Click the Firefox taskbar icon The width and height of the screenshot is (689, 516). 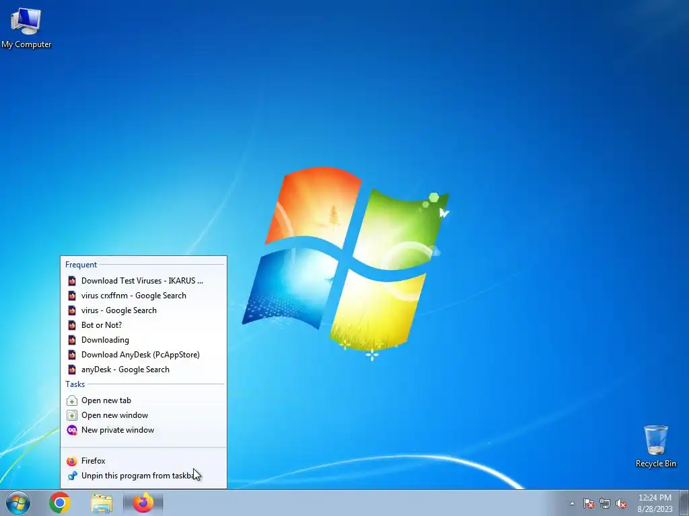pyautogui.click(x=143, y=503)
